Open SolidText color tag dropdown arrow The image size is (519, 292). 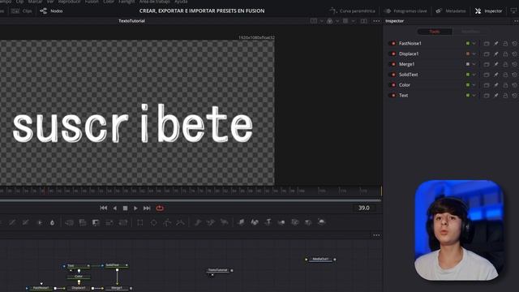tap(474, 75)
